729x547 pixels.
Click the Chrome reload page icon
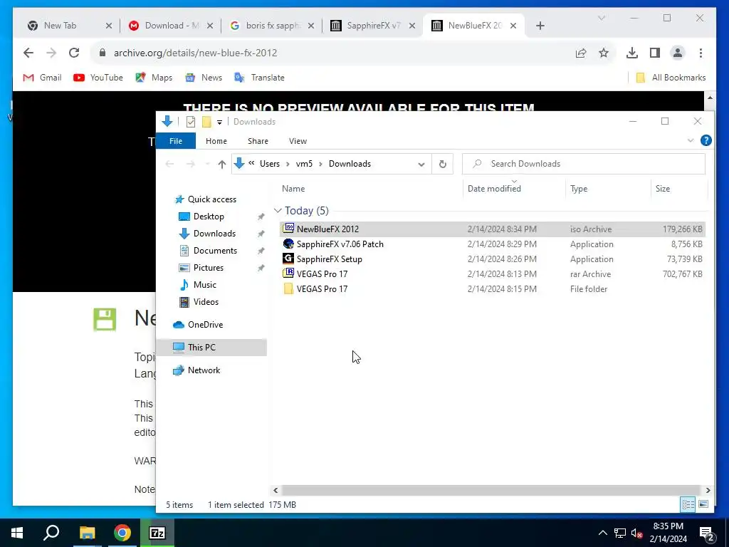pos(74,53)
